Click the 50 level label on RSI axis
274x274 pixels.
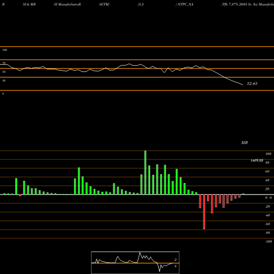click(4, 72)
